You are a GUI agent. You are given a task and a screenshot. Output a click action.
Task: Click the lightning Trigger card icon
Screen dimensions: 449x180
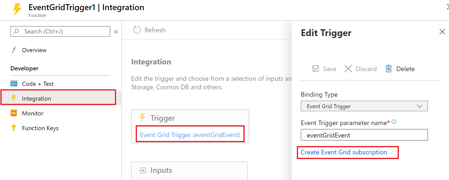click(x=142, y=118)
